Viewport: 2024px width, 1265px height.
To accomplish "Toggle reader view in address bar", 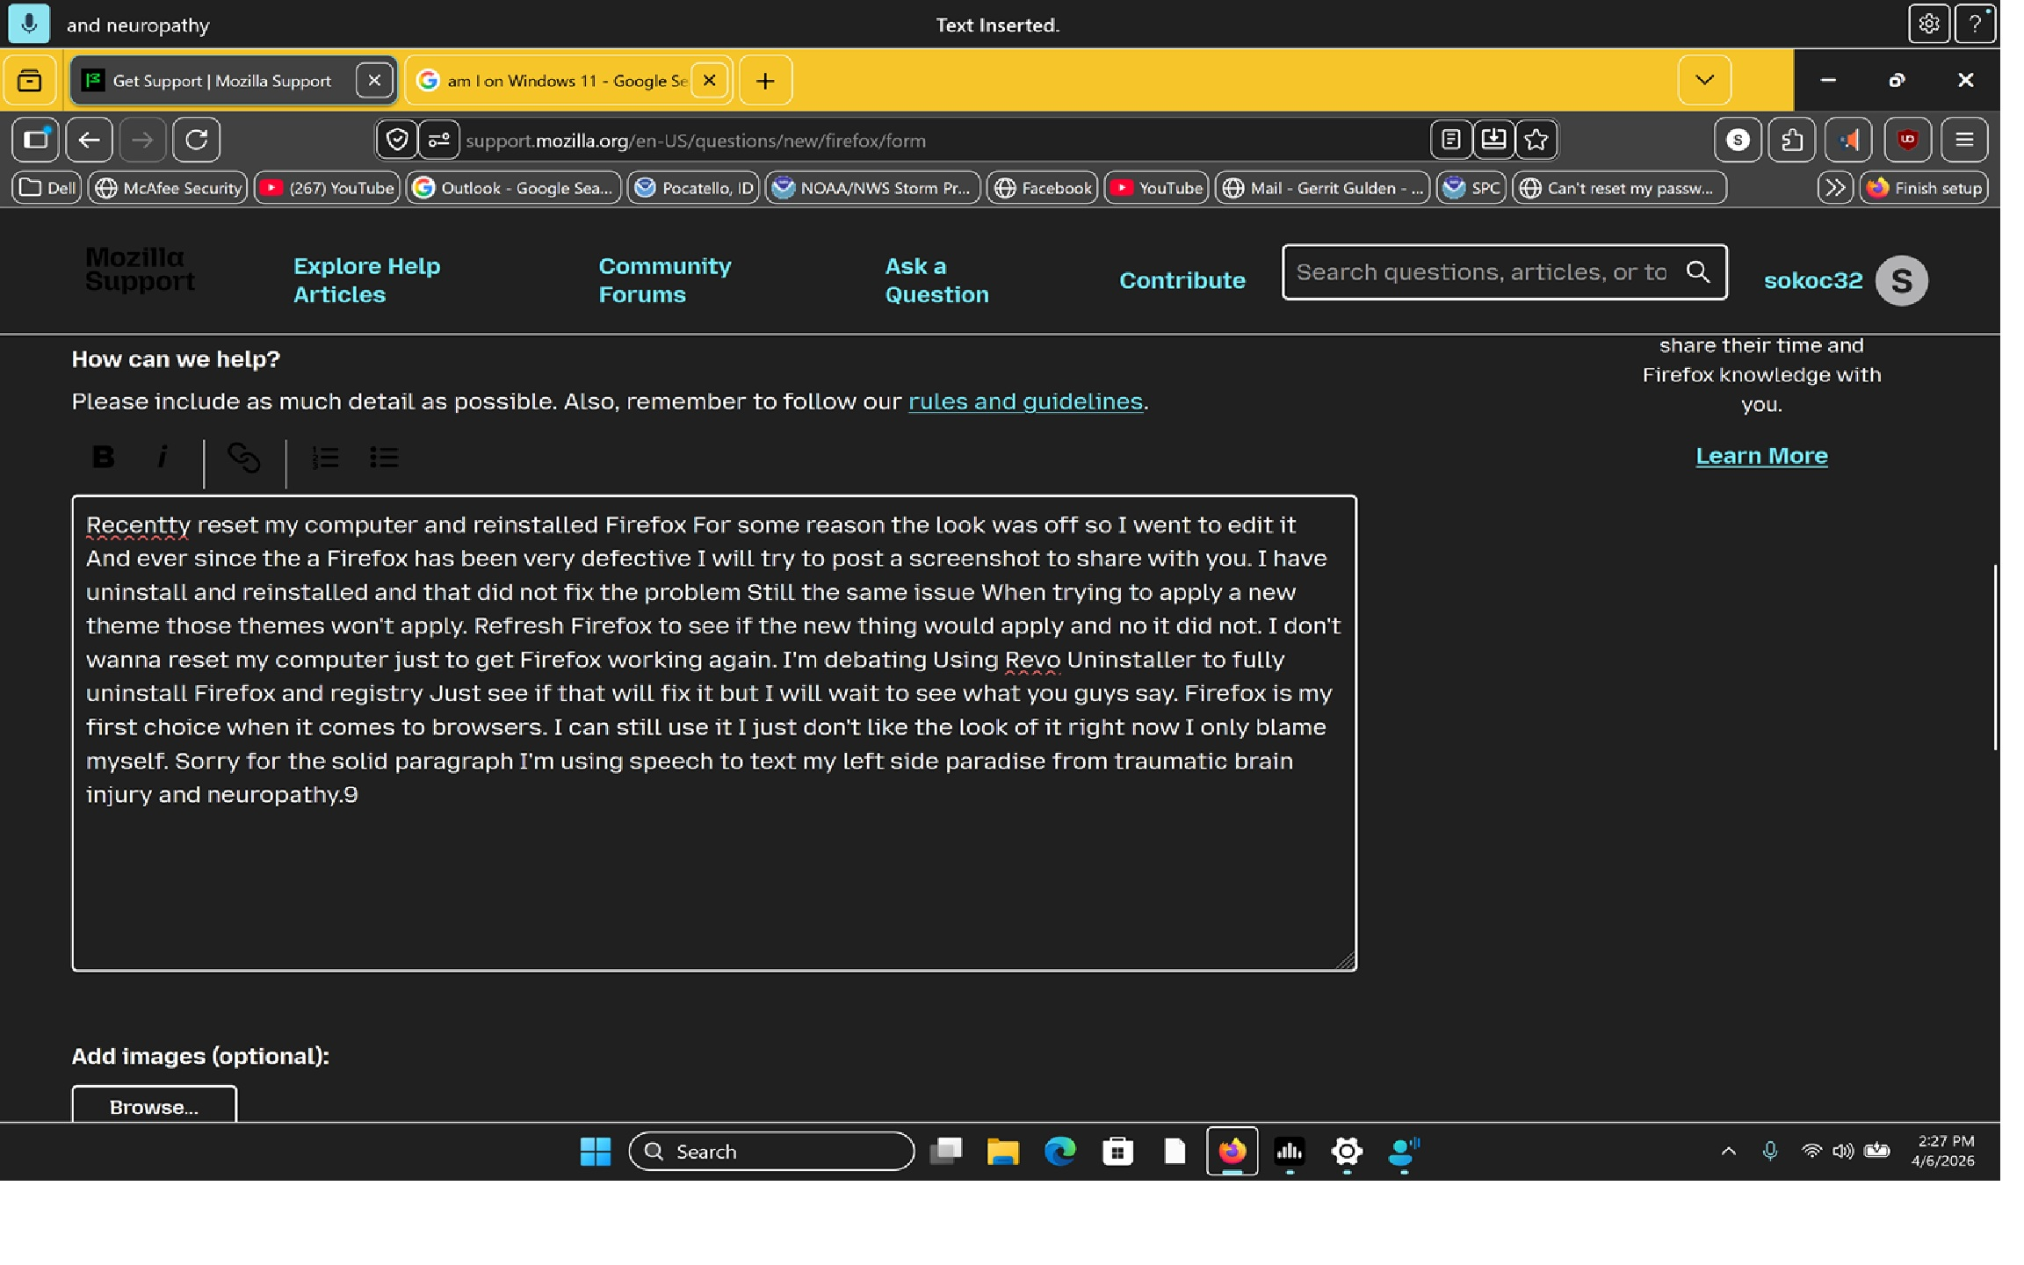I will click(x=1451, y=140).
